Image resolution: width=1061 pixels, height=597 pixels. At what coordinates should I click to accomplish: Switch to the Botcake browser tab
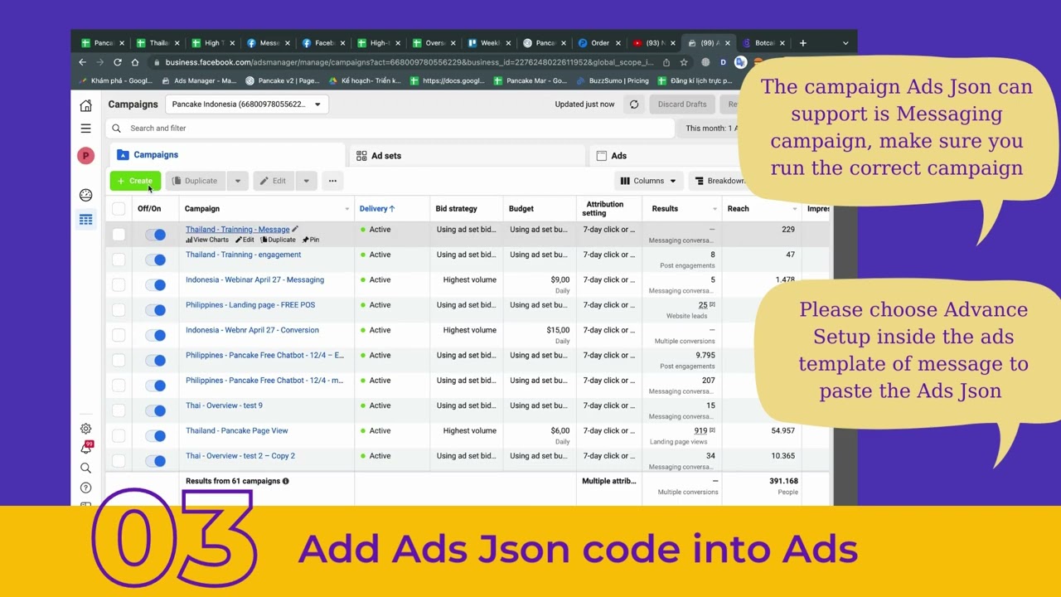click(763, 43)
